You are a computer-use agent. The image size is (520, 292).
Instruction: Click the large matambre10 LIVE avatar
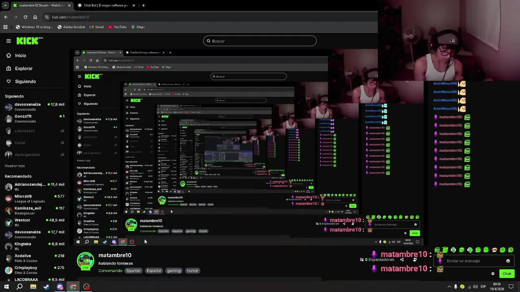pyautogui.click(x=85, y=261)
